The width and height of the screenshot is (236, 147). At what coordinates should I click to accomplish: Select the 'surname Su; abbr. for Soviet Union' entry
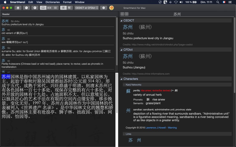coord(58,51)
